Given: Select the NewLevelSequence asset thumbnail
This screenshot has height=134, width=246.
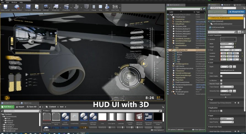Looking at the screenshot, I should (139, 117).
